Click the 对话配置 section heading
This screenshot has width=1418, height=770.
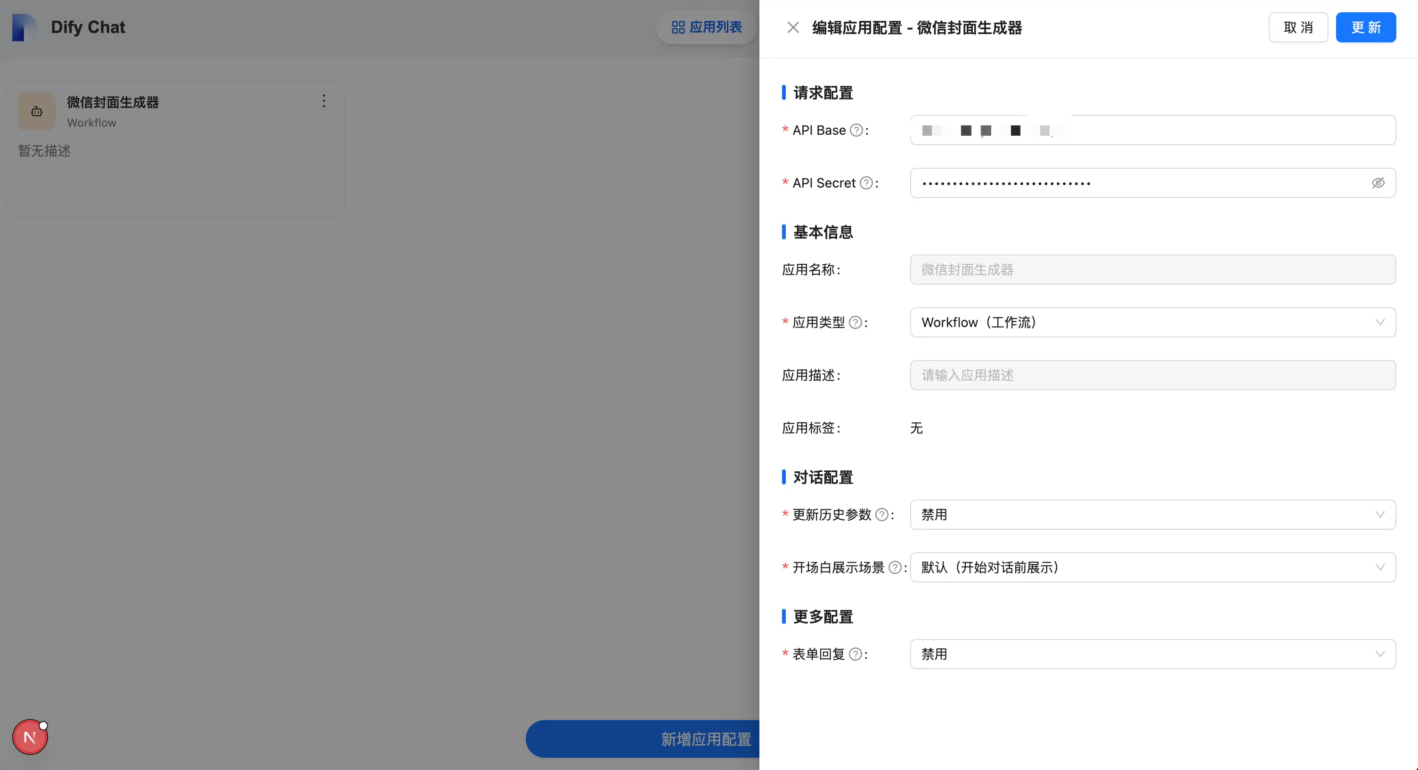point(823,477)
